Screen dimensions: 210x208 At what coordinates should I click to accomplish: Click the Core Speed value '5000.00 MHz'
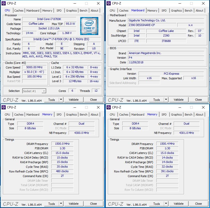tap(34, 67)
